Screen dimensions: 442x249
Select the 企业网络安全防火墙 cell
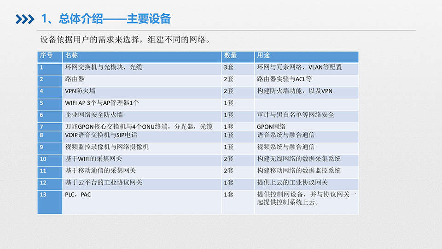coord(141,115)
